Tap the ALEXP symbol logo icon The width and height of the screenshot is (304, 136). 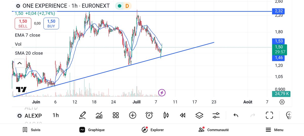[19, 116]
